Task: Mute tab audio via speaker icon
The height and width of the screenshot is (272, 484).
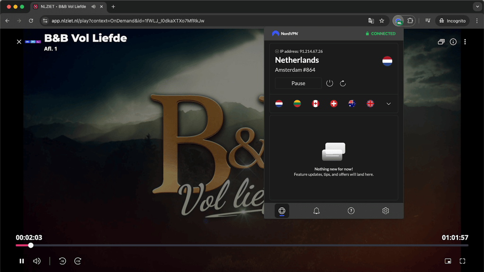Action: (x=94, y=7)
